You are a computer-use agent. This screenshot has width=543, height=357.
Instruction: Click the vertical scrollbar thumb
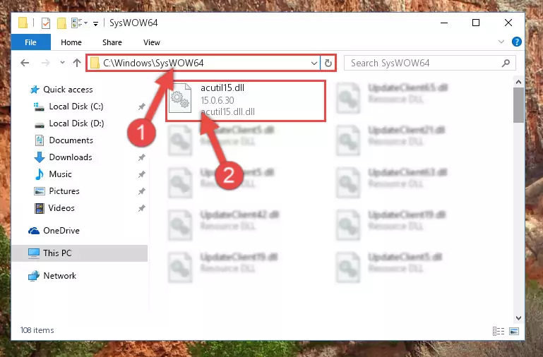tap(518, 105)
